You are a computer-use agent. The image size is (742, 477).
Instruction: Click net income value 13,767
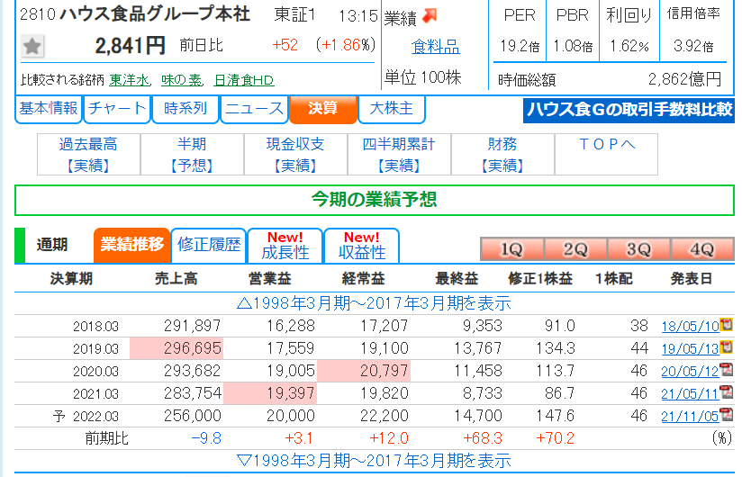coord(477,348)
